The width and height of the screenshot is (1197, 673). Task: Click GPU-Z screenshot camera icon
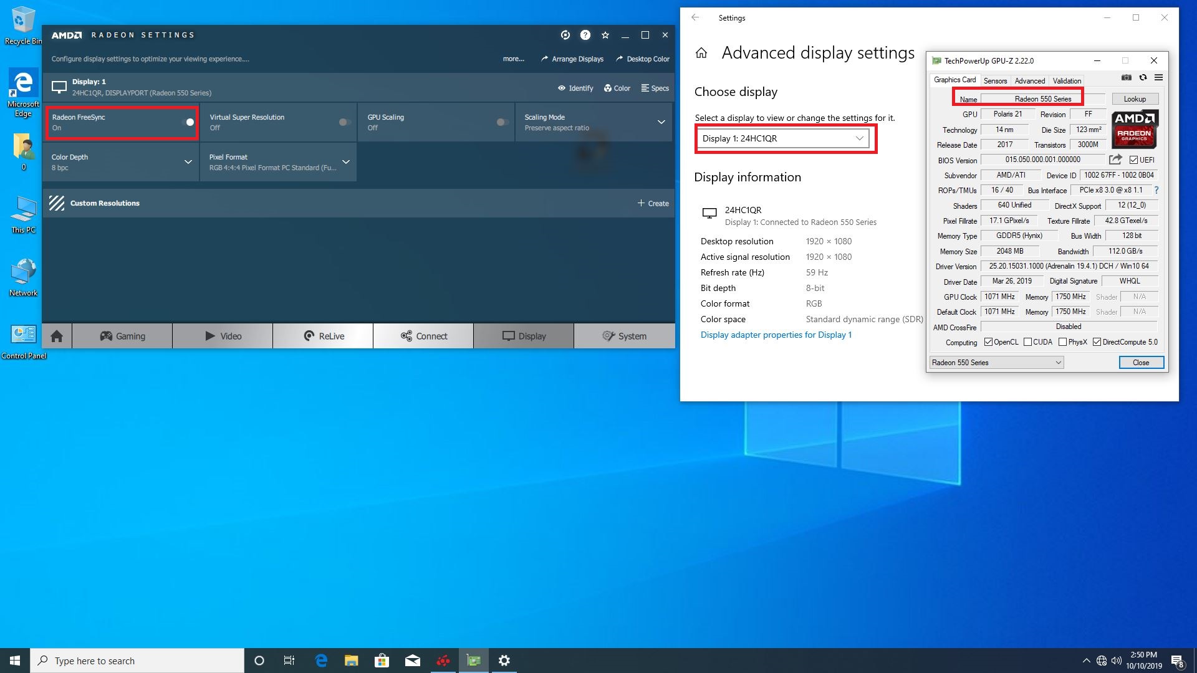click(1126, 78)
